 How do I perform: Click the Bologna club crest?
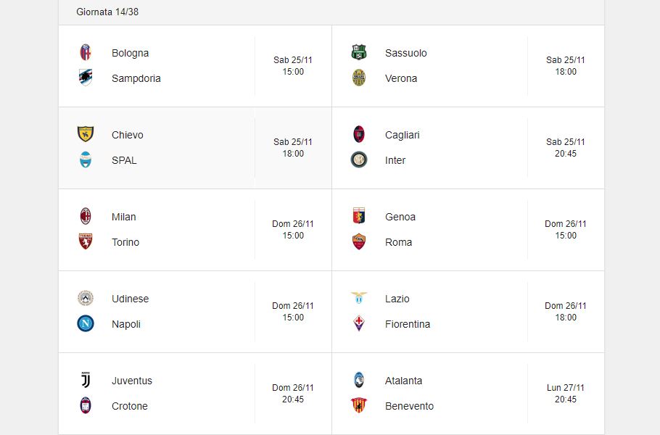86,52
